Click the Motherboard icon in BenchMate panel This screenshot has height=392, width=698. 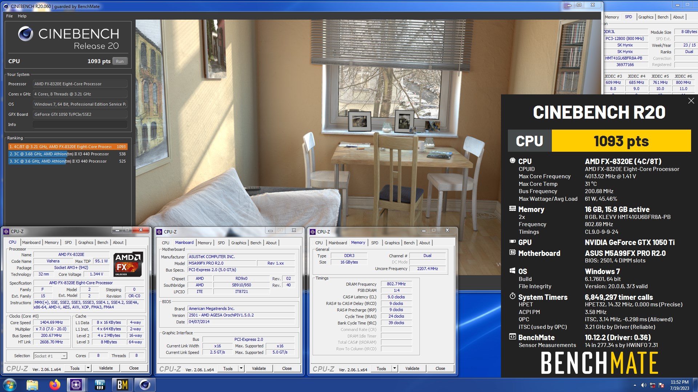coord(513,252)
